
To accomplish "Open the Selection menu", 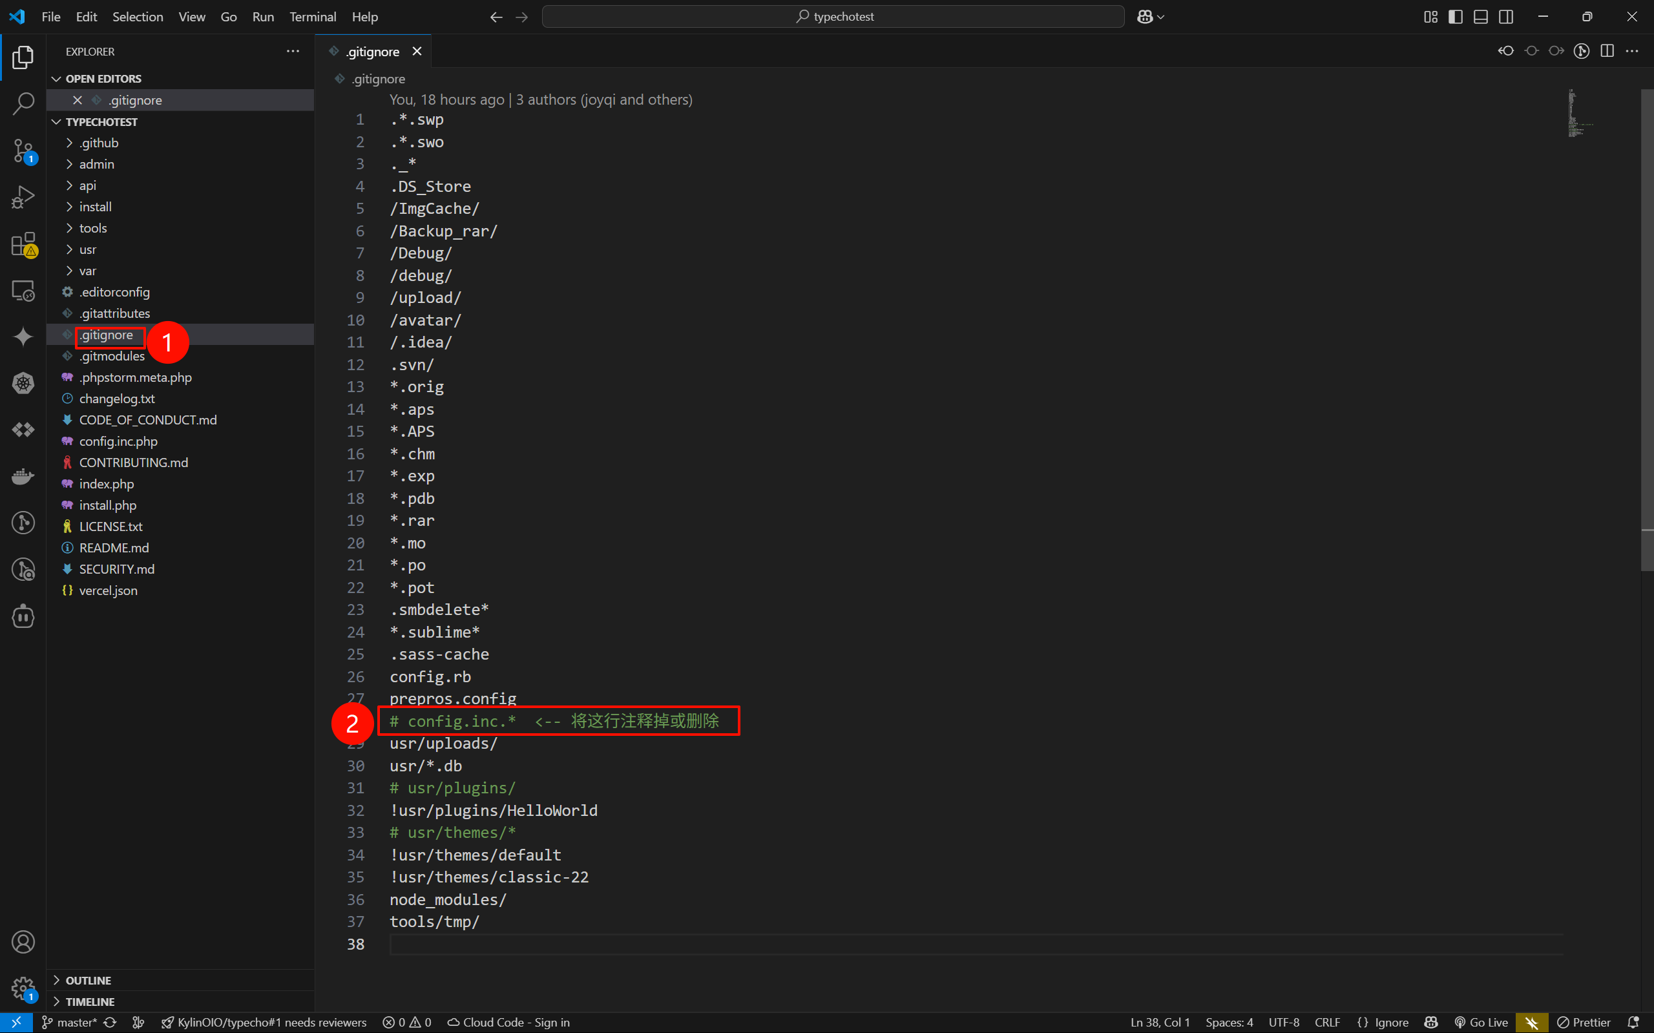I will click(138, 17).
